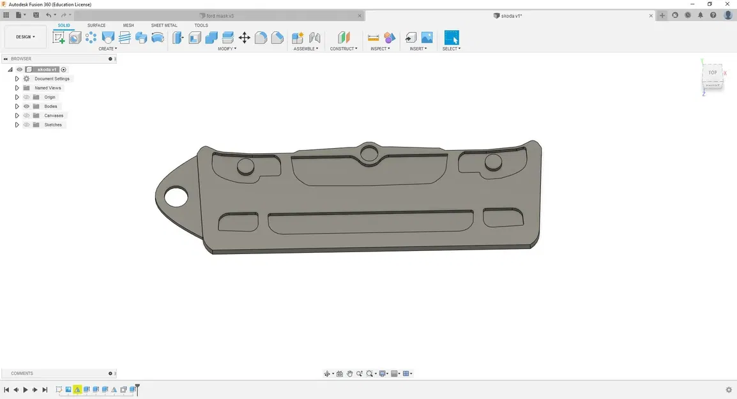Switch to the MESH tab
The height and width of the screenshot is (399, 737).
(x=128, y=26)
